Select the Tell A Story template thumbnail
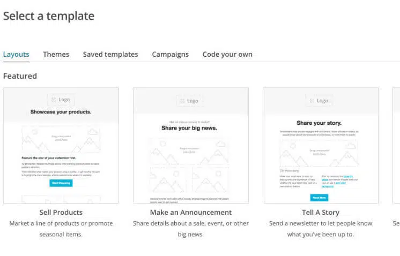This screenshot has width=400, height=256. [320, 145]
